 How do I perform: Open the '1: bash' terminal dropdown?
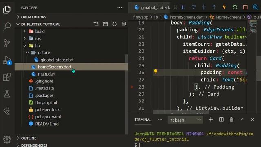pos(185,120)
